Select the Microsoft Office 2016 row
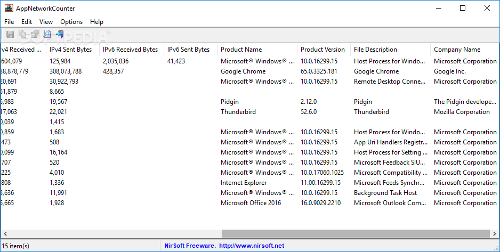 [251, 203]
